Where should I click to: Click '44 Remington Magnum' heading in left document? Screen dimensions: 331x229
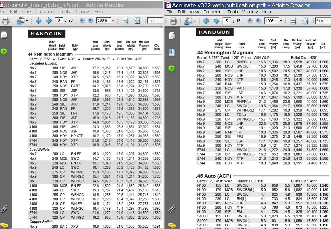click(x=50, y=54)
